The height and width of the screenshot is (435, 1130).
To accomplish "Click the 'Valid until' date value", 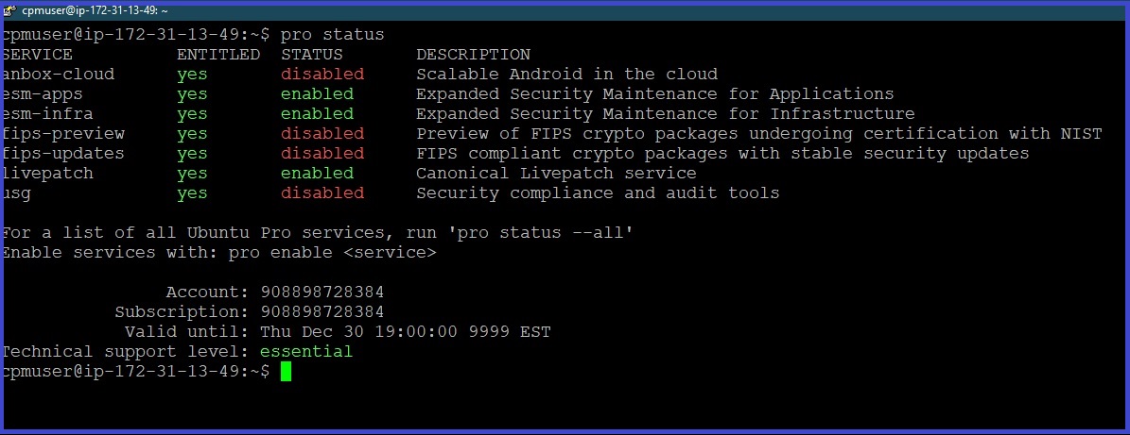I will 406,332.
